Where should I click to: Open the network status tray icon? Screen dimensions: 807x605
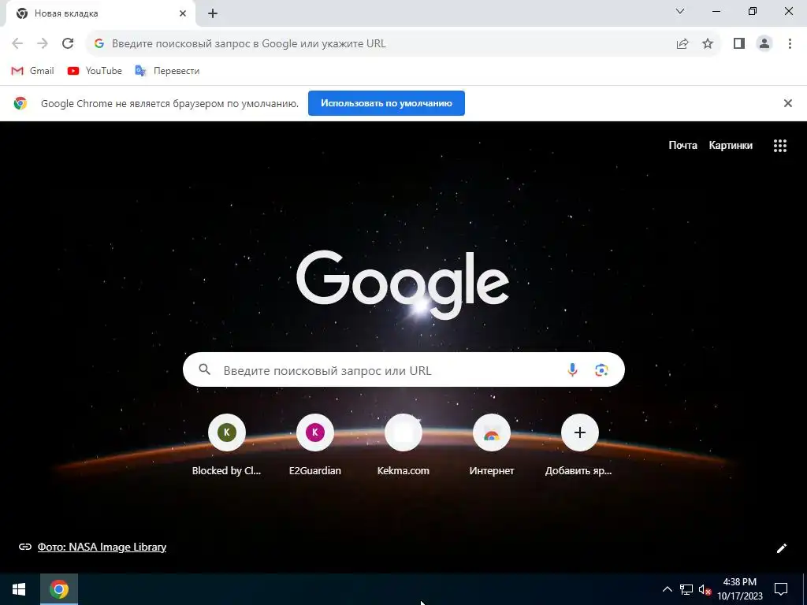686,589
